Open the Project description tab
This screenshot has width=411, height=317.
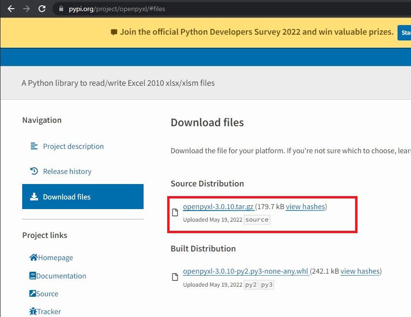(73, 146)
